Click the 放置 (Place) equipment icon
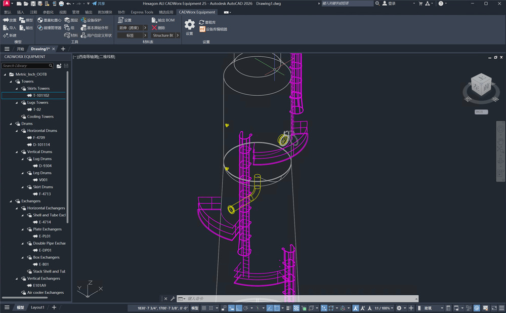The height and width of the screenshot is (313, 506). [x=6, y=20]
